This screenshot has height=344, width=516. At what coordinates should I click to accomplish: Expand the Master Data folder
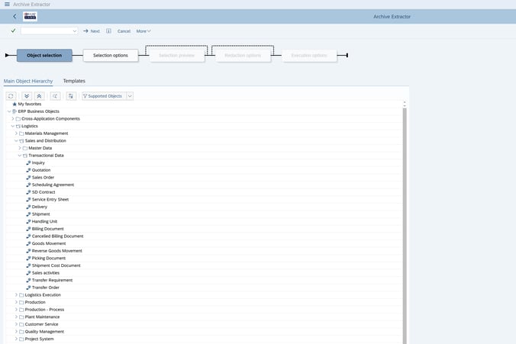19,148
